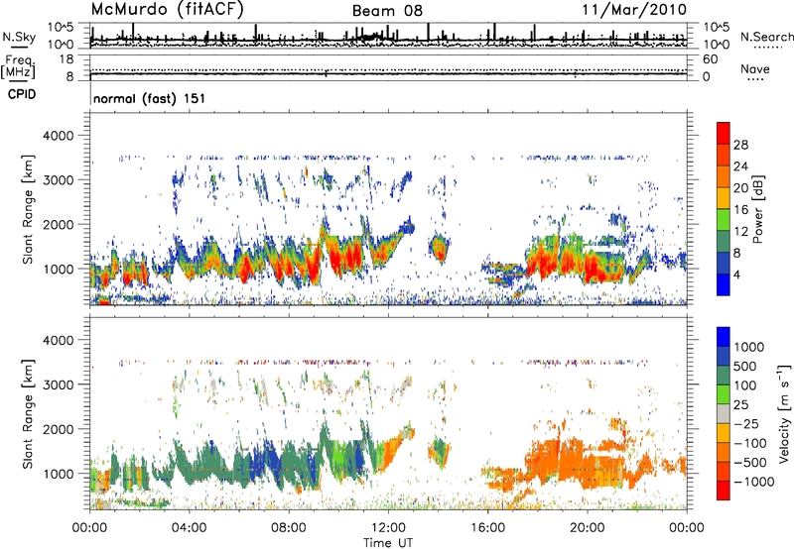
Task: Click the "-500" Velocity colorbar label
Action: pyautogui.click(x=749, y=463)
